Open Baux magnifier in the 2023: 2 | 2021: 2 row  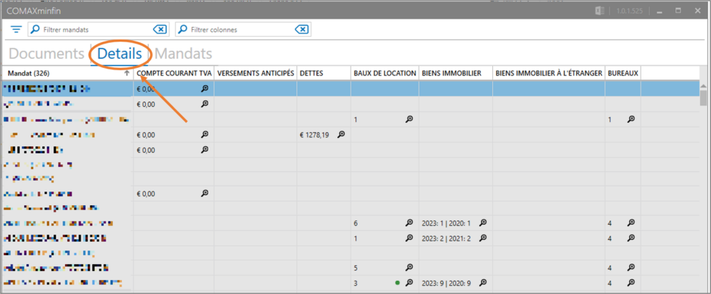click(x=410, y=238)
